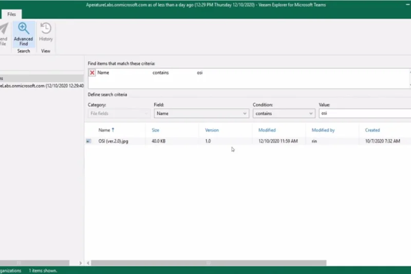411x274 pixels.
Task: Open the Condition dropdown set to contains
Action: click(284, 114)
